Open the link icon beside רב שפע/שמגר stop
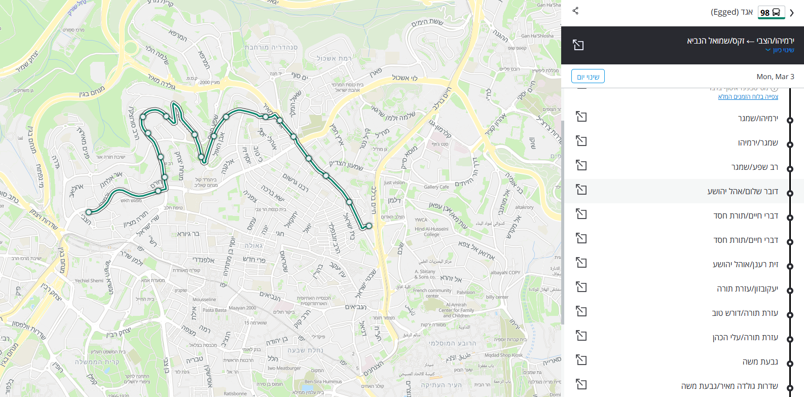 tap(581, 165)
